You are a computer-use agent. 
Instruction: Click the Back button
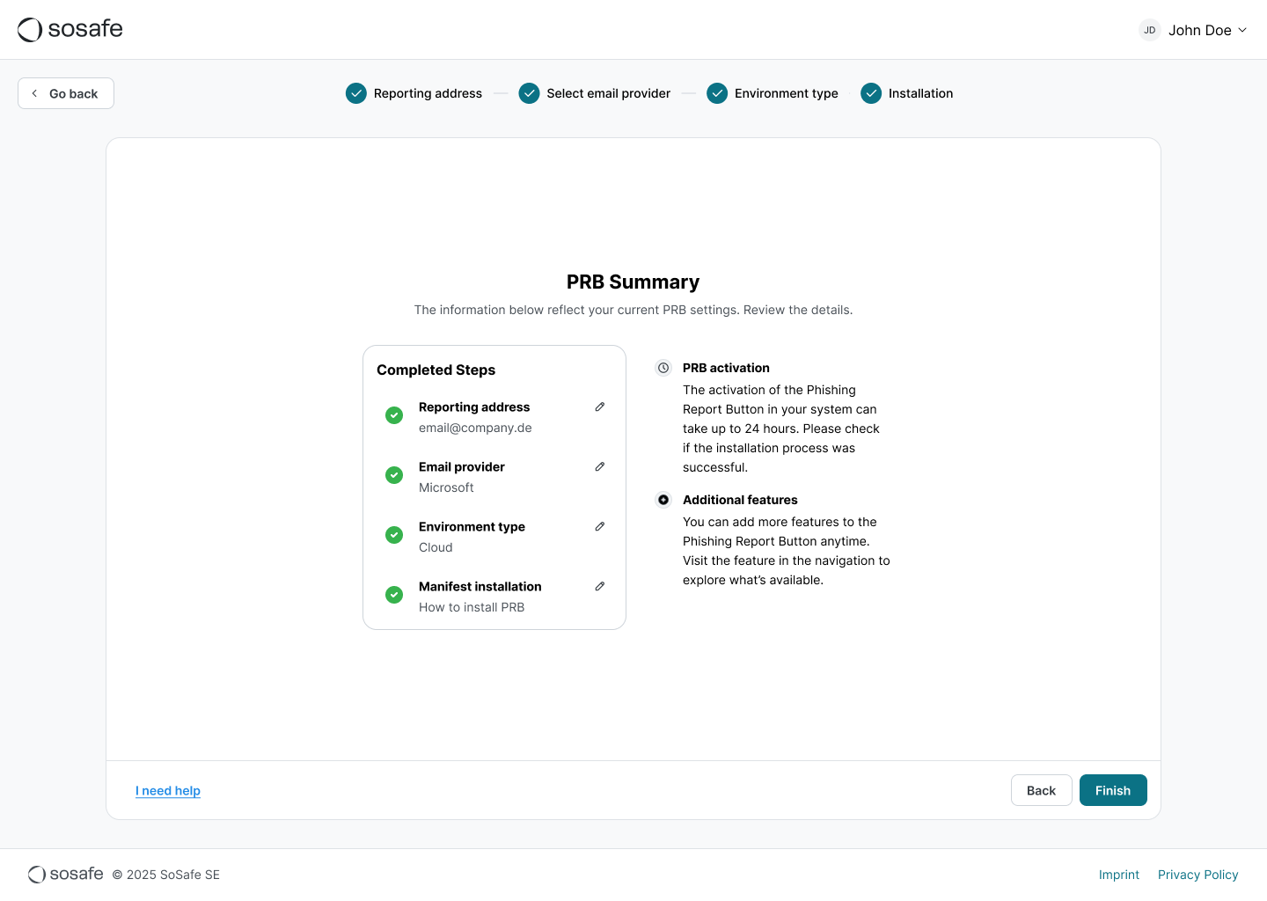coord(1041,790)
